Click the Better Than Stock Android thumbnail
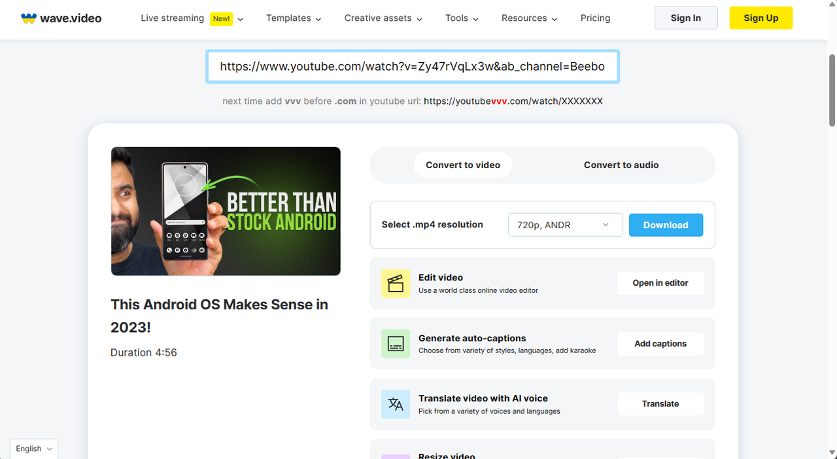This screenshot has width=837, height=459. [x=226, y=211]
